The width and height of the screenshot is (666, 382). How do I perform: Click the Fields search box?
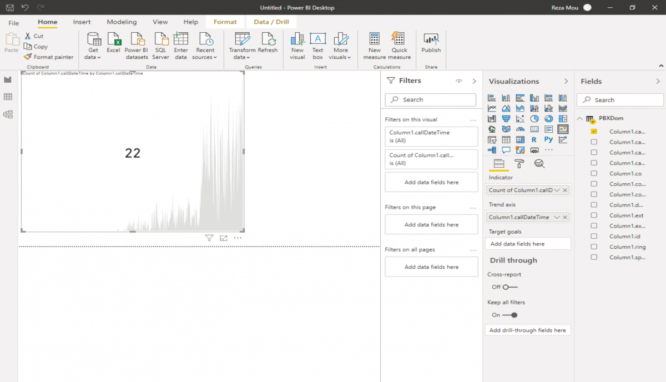tap(620, 100)
